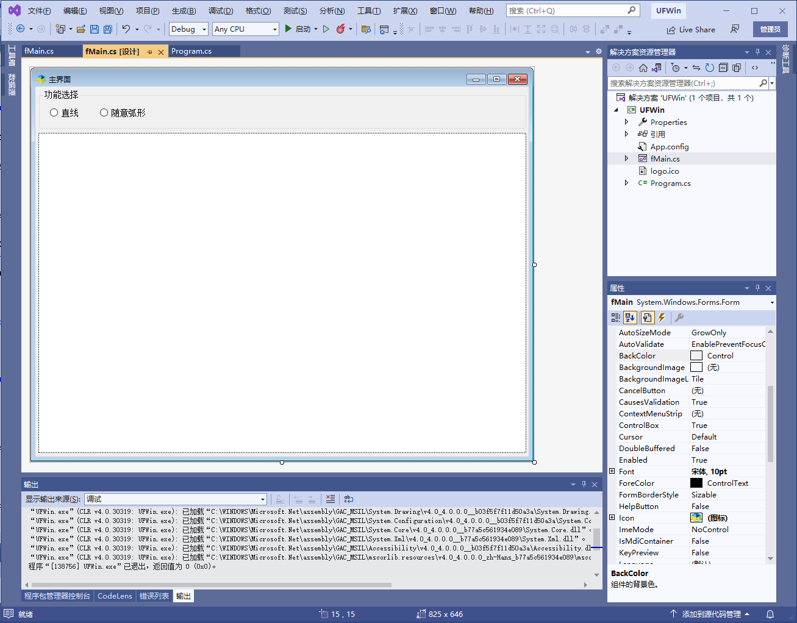Open the 调试(D) menu
Viewport: 797px width, 623px height.
tap(221, 10)
